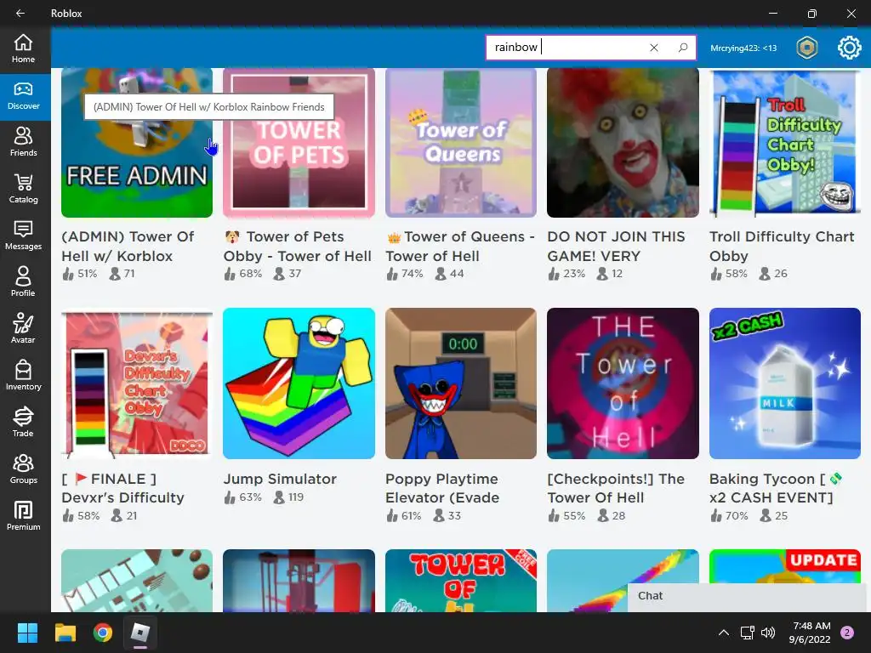
Task: Open the Tower of Pets thumbnail
Action: 299,143
